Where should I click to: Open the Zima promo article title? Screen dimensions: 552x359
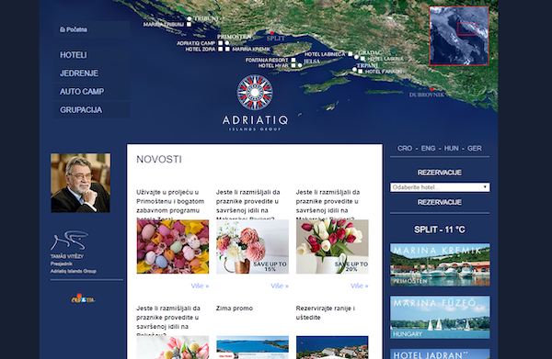coord(235,309)
